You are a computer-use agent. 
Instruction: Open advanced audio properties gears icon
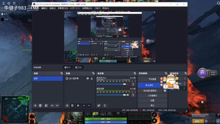[99, 106]
